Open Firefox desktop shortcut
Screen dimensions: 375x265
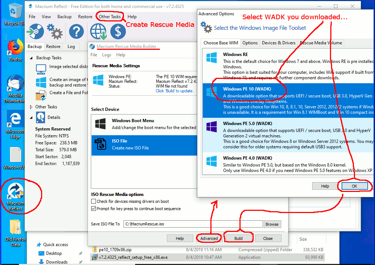click(x=15, y=50)
